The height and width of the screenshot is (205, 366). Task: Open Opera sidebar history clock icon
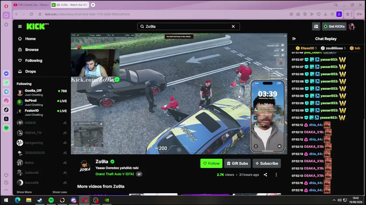(x=6, y=183)
